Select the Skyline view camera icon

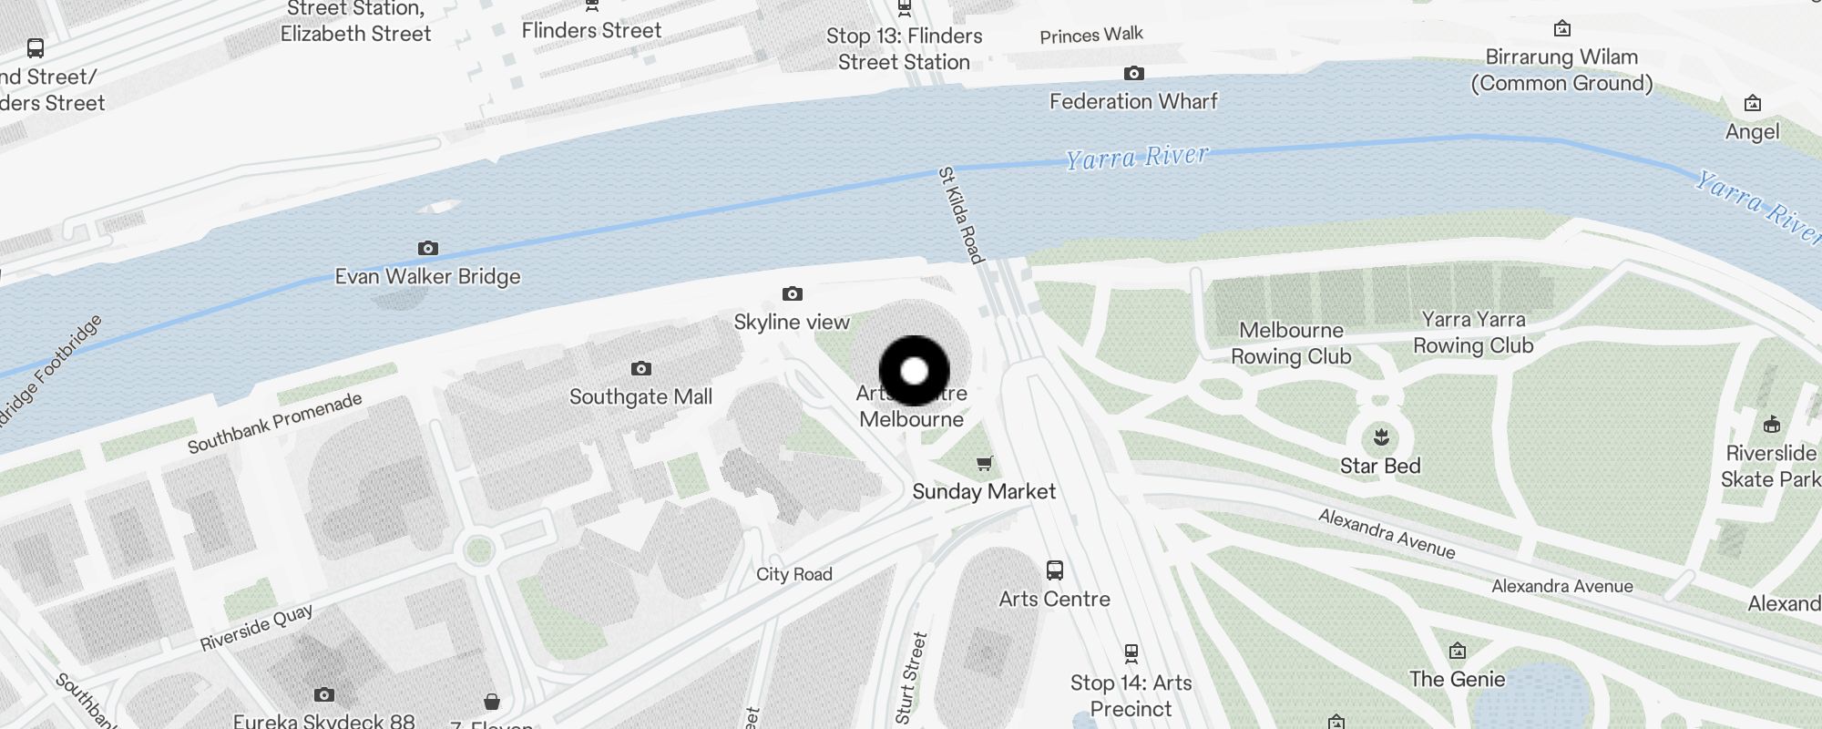(x=793, y=293)
